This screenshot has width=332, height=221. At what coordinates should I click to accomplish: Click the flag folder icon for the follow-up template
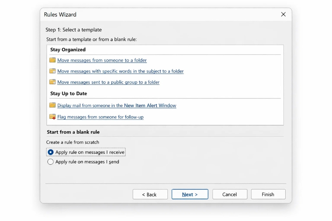[x=52, y=117]
